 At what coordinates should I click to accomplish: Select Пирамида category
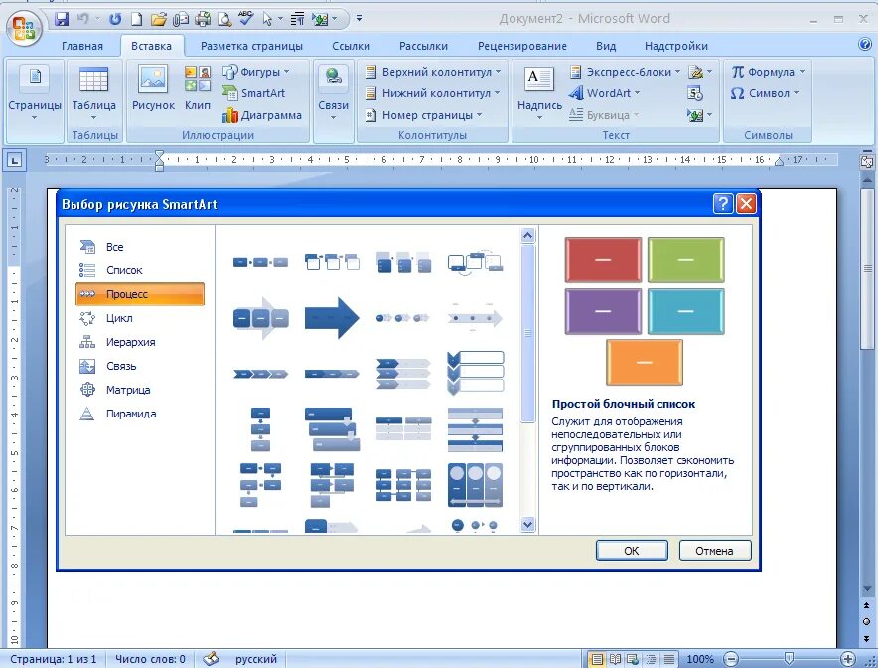click(x=140, y=415)
